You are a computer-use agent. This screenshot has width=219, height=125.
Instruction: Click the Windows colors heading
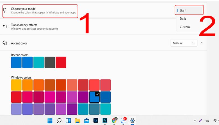pyautogui.click(x=21, y=77)
